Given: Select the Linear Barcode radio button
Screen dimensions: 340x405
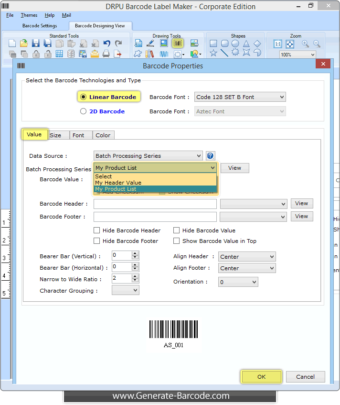Looking at the screenshot, I should tap(83, 97).
